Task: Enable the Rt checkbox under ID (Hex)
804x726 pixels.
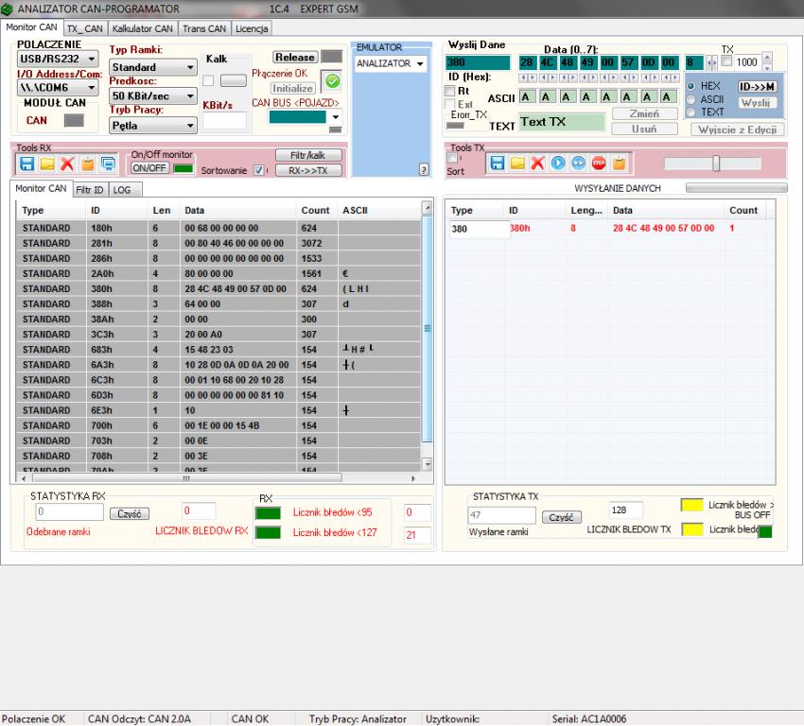Action: 450,91
